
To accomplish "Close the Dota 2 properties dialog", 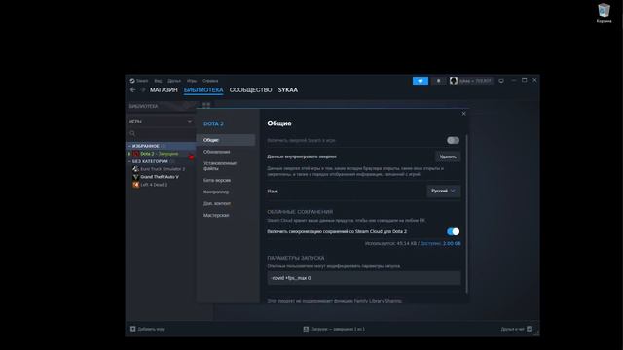I will click(x=463, y=114).
